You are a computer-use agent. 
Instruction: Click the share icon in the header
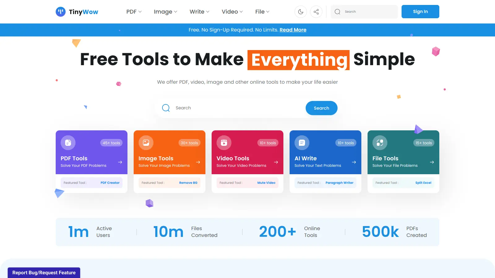(316, 11)
